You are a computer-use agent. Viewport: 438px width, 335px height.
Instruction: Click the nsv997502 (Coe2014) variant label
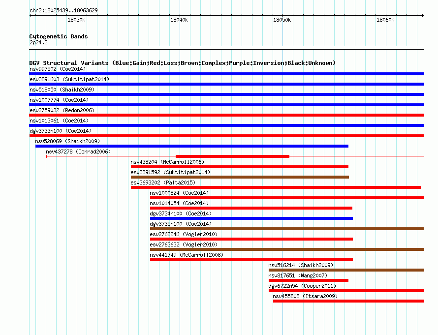58,69
